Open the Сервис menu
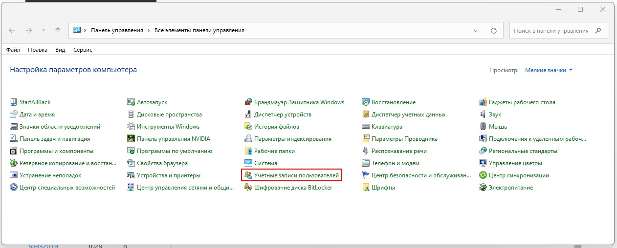This screenshot has width=617, height=248. [x=83, y=50]
